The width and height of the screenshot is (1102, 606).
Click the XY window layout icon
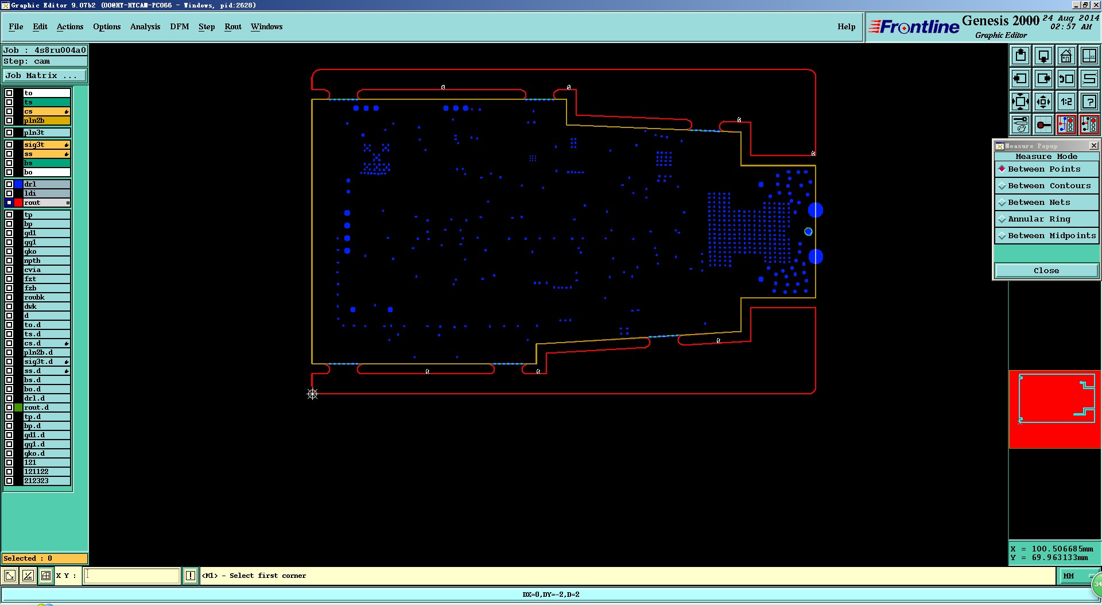pos(1089,56)
